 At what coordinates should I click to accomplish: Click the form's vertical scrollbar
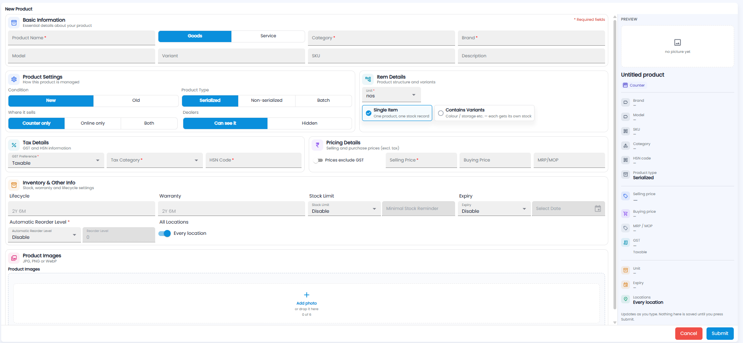pos(615,164)
